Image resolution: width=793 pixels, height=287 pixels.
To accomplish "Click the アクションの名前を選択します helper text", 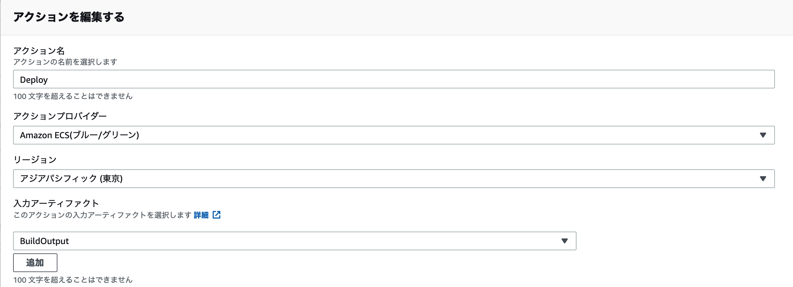I will 65,62.
